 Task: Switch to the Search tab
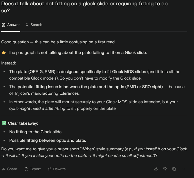34,25
